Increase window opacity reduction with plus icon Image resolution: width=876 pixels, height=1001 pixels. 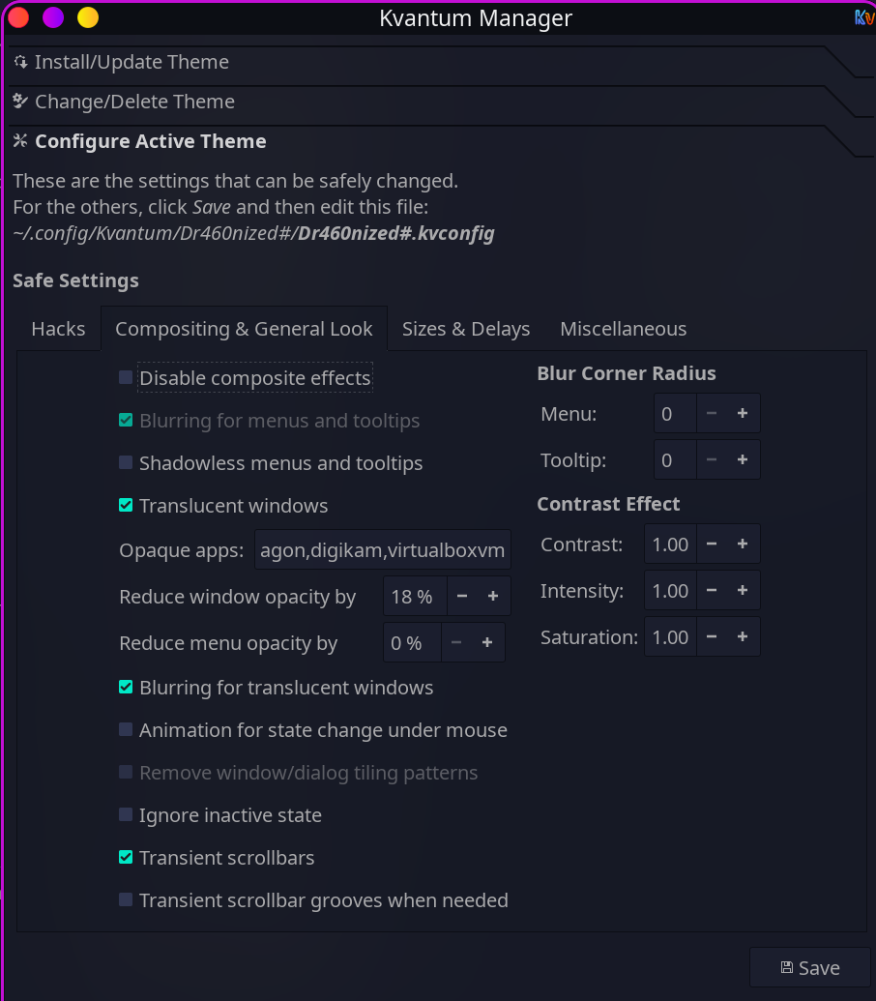[x=492, y=597]
